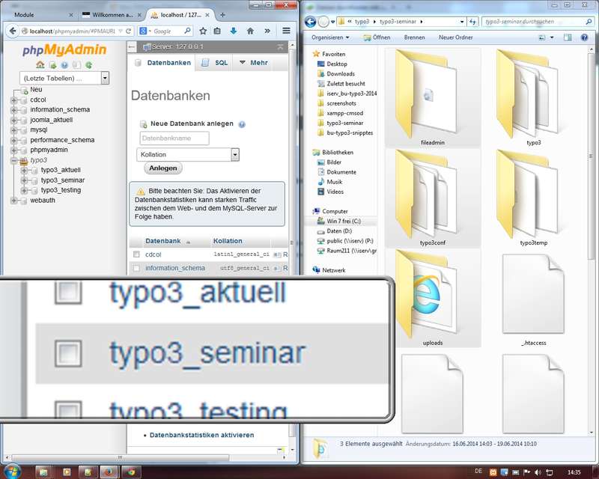Screen dimensions: 599x479
Task: Select the typo3temp folder
Action: pyautogui.click(x=534, y=198)
